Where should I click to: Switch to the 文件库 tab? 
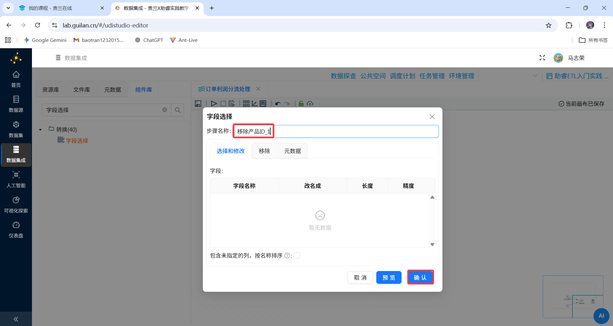(x=81, y=89)
